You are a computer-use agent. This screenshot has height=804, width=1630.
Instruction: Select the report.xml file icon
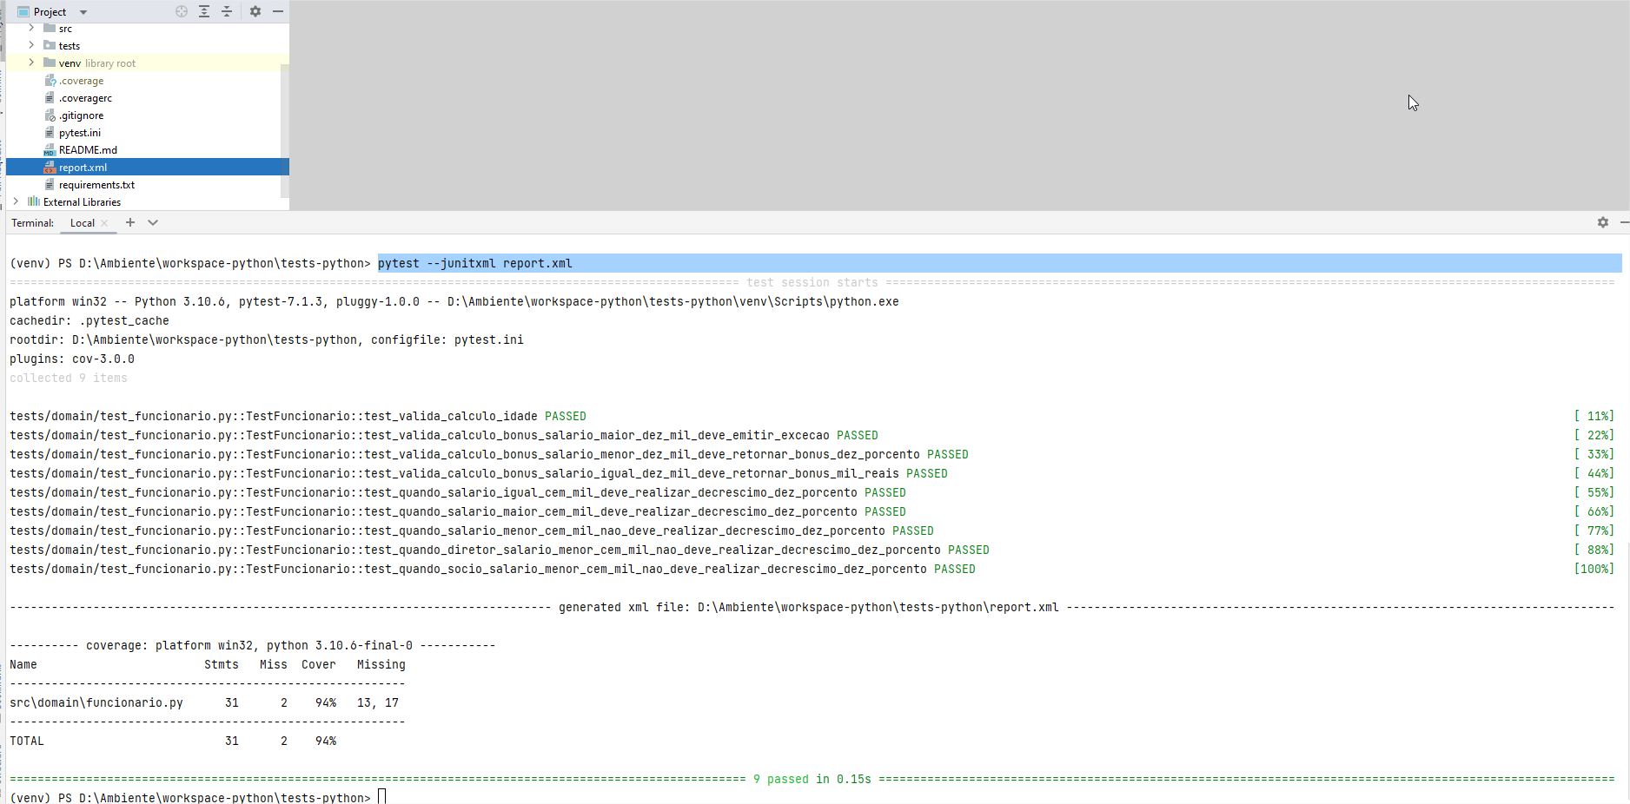[50, 167]
